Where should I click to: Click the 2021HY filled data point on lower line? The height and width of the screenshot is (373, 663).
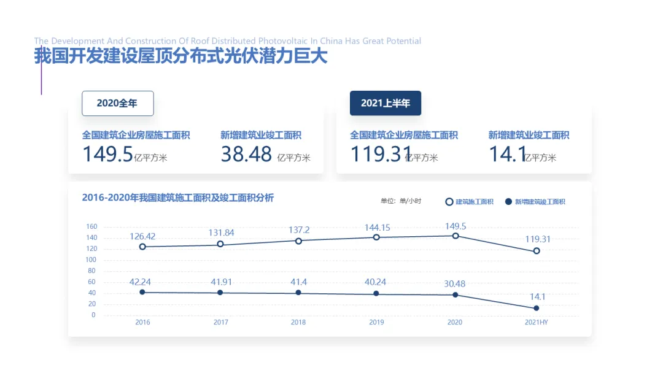537,309
